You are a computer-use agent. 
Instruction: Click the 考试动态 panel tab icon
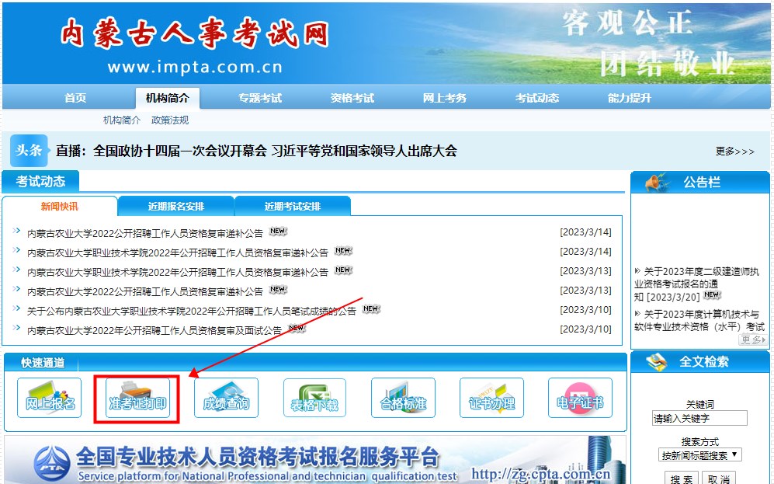coord(40,181)
